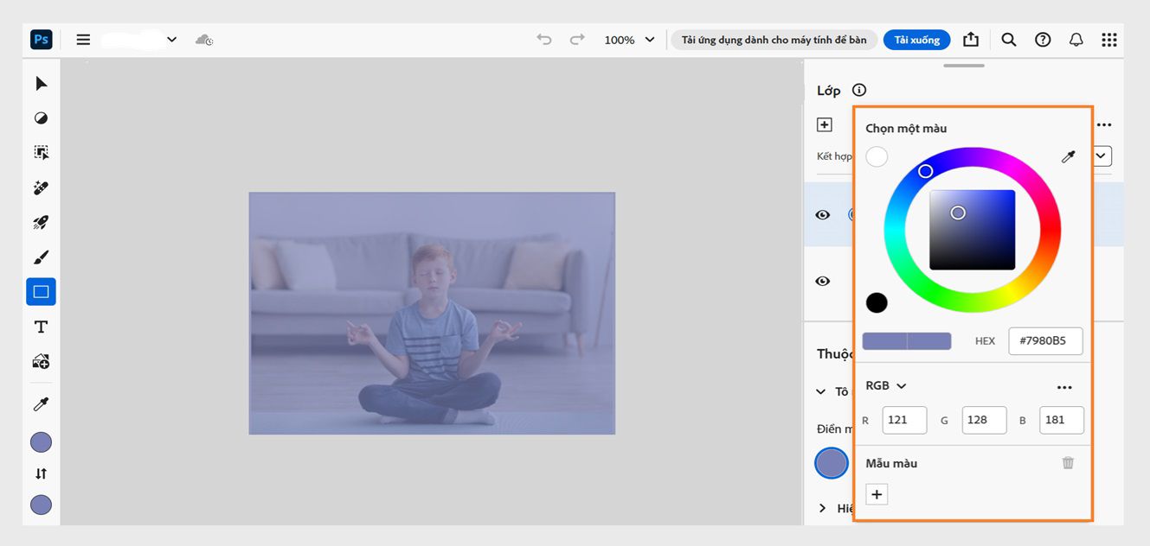Open the Share export icon
This screenshot has width=1150, height=546.
[971, 40]
